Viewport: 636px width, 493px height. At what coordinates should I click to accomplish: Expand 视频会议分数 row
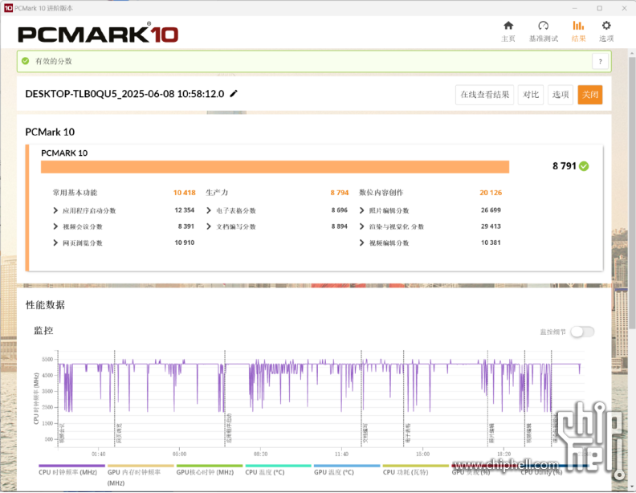click(x=55, y=226)
